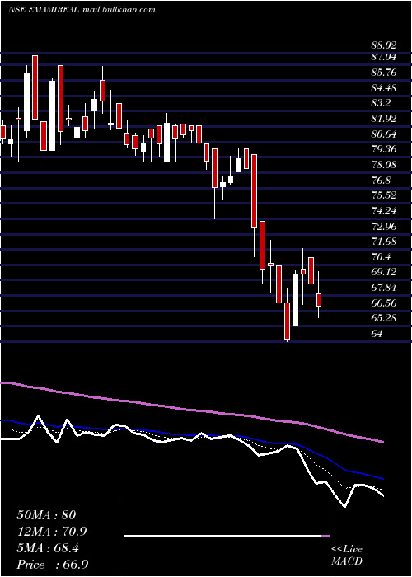Select the 80.64 price axis label
The width and height of the screenshot is (412, 577).
384,134
